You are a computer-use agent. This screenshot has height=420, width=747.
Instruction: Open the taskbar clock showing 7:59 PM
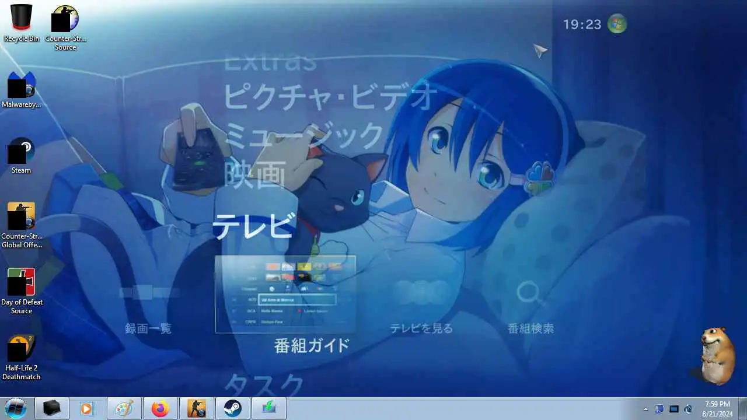(717, 408)
